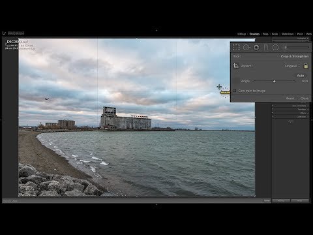313x235 pixels.
Task: Click the tool effect amount slider
Action: 297,47
